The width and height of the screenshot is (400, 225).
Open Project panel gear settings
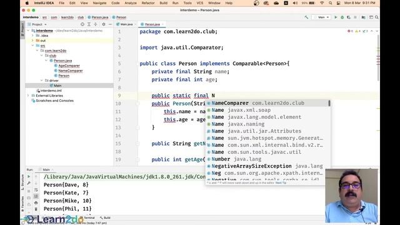[x=104, y=24]
